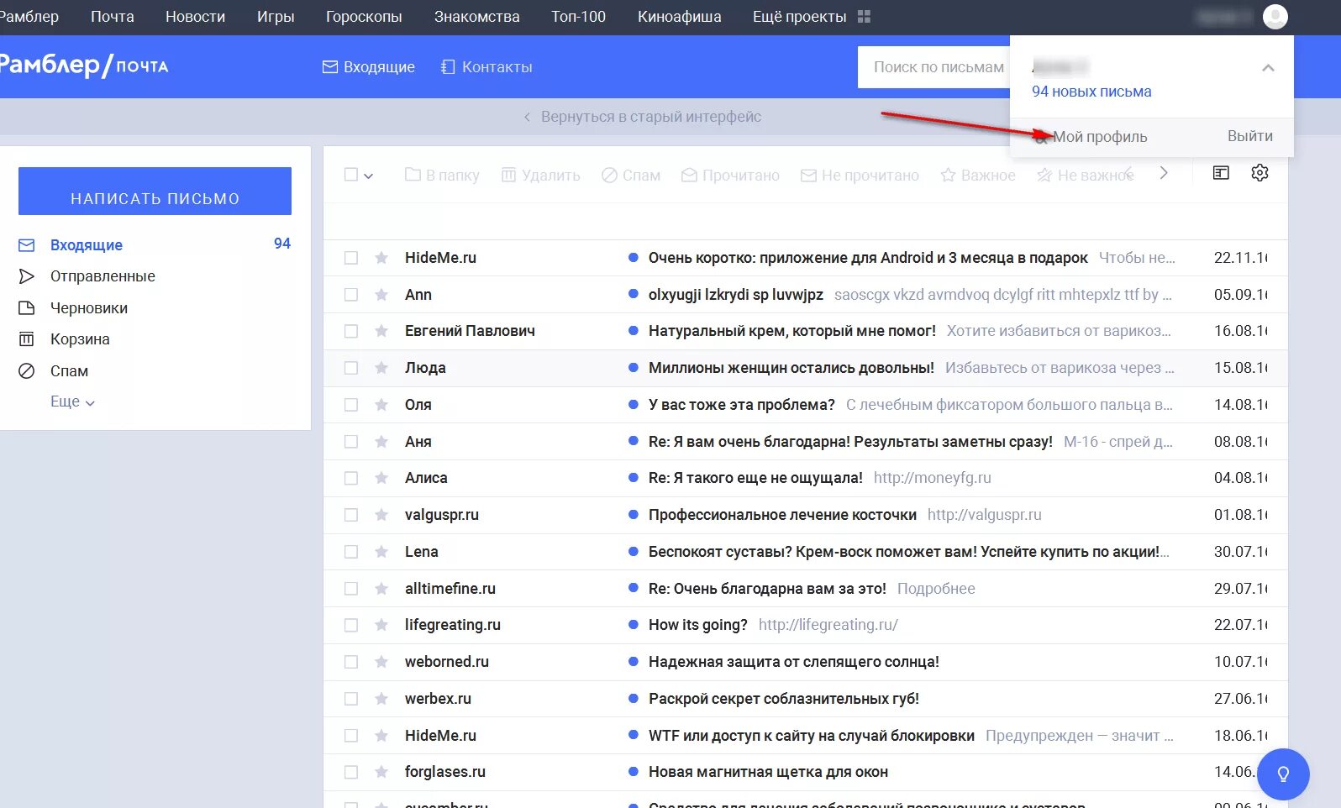Open Ещё проекты in top bar
The image size is (1341, 808).
click(800, 17)
